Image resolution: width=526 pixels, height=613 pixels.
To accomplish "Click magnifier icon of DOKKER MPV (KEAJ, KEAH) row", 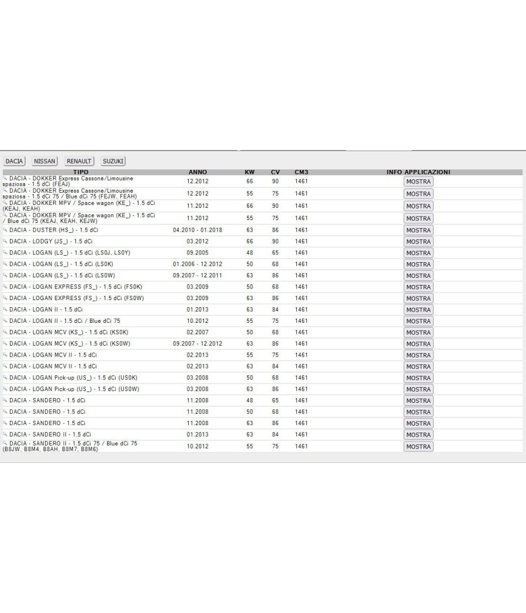I will coord(5,203).
